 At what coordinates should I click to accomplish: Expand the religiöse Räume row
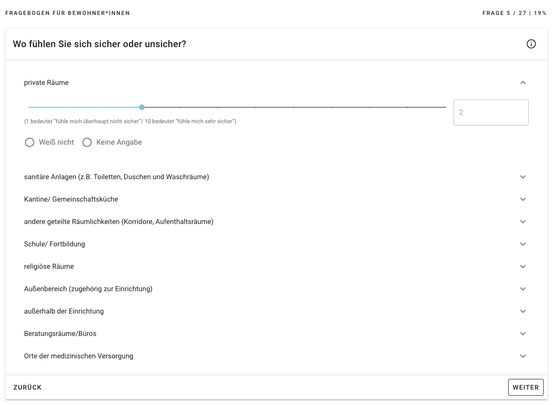(x=523, y=266)
